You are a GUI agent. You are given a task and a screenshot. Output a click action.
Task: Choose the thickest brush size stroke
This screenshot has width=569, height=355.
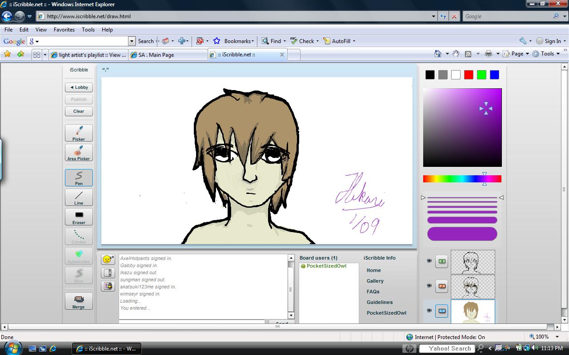462,234
